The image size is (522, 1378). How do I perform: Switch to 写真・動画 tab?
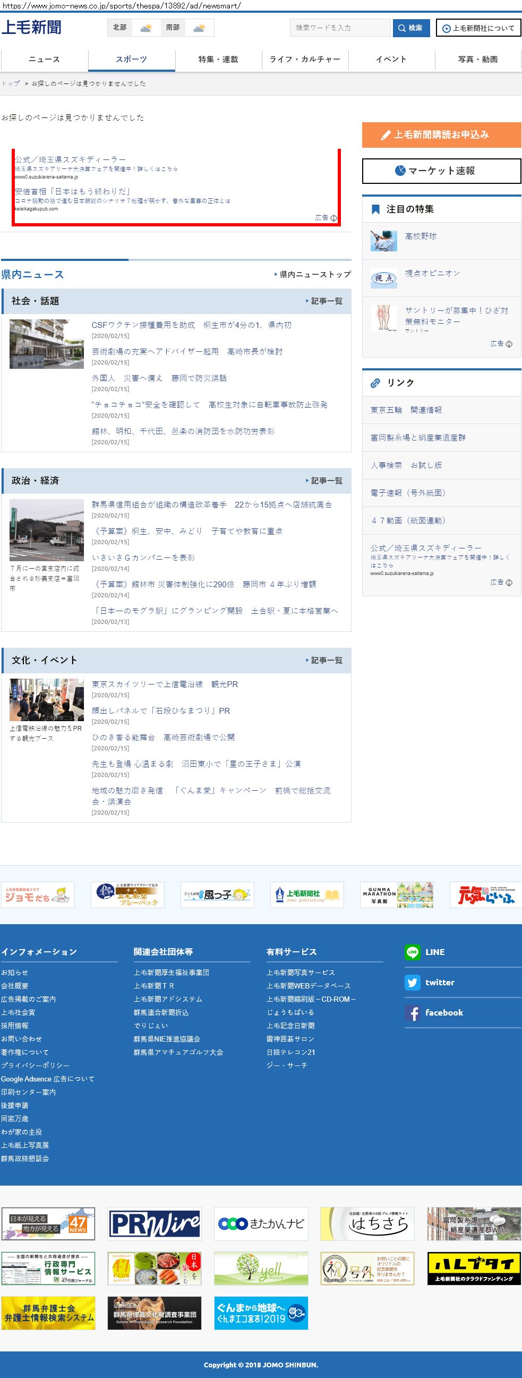coord(477,60)
